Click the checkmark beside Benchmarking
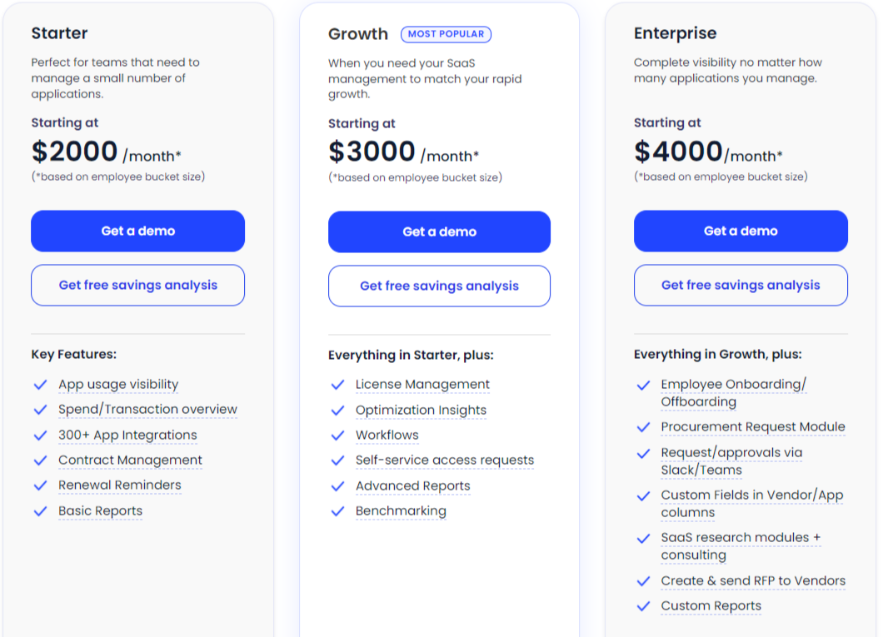Viewport: 883px width, 637px height. pyautogui.click(x=337, y=510)
